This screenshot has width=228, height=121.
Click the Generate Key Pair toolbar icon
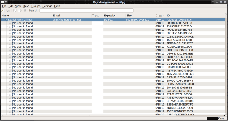click(3, 10)
